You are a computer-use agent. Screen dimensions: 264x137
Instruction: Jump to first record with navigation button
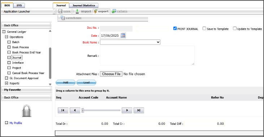pos(63,110)
